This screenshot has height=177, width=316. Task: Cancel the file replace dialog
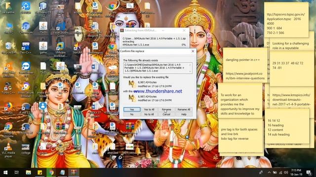[166, 114]
